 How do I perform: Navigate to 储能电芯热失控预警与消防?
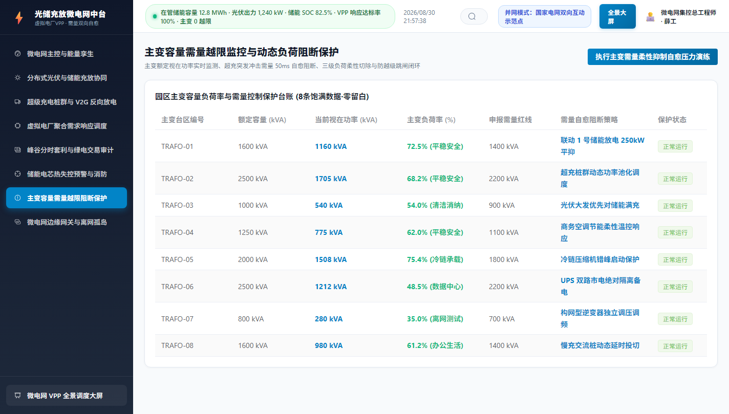[67, 174]
